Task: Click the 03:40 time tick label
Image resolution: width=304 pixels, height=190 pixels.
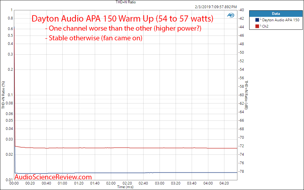Action: click(192, 183)
